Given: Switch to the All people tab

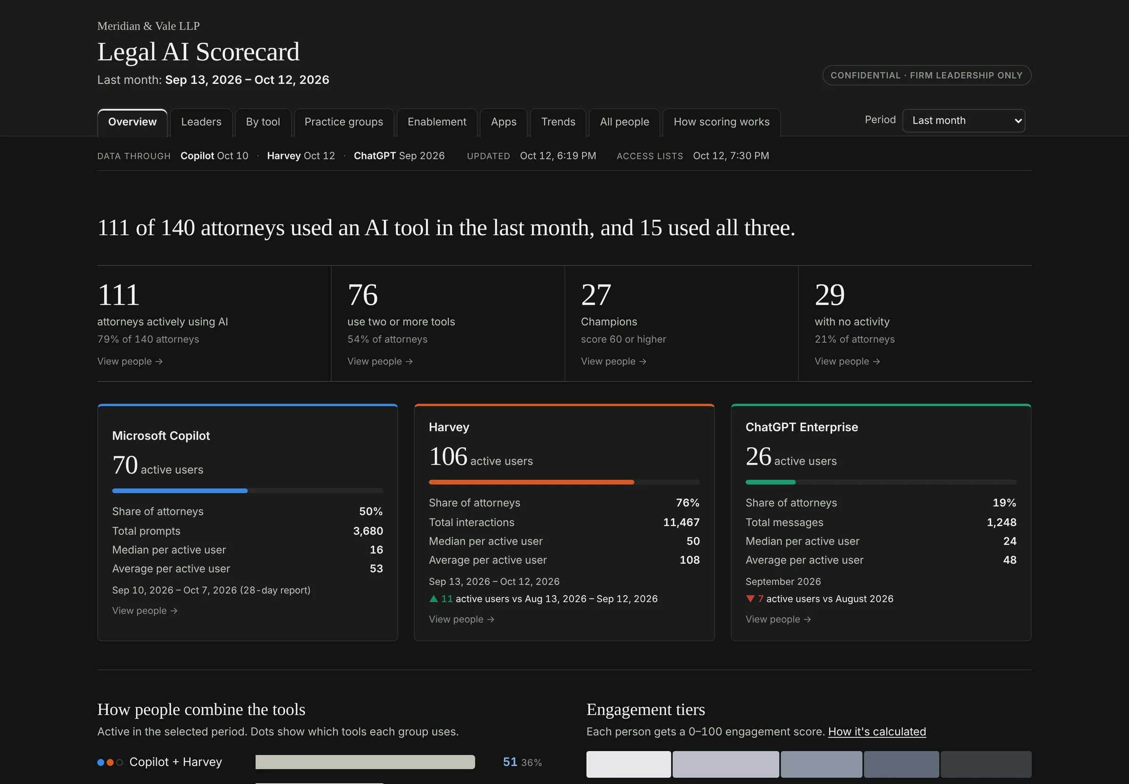Looking at the screenshot, I should [624, 122].
